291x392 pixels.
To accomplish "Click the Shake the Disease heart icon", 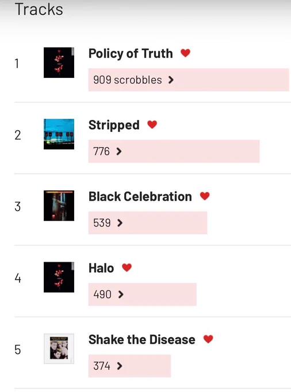I will (x=208, y=339).
